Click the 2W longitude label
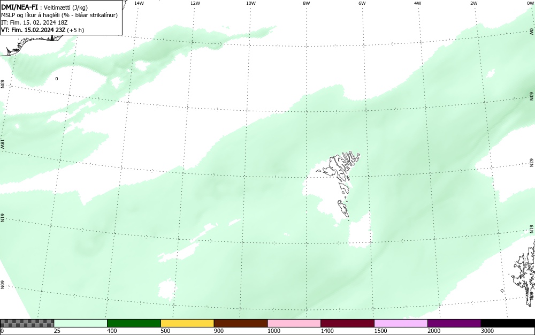 473,3
